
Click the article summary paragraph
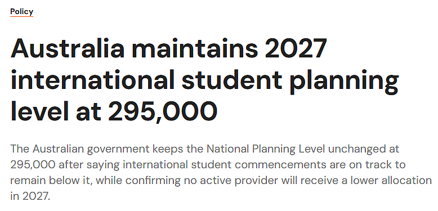tap(221, 173)
